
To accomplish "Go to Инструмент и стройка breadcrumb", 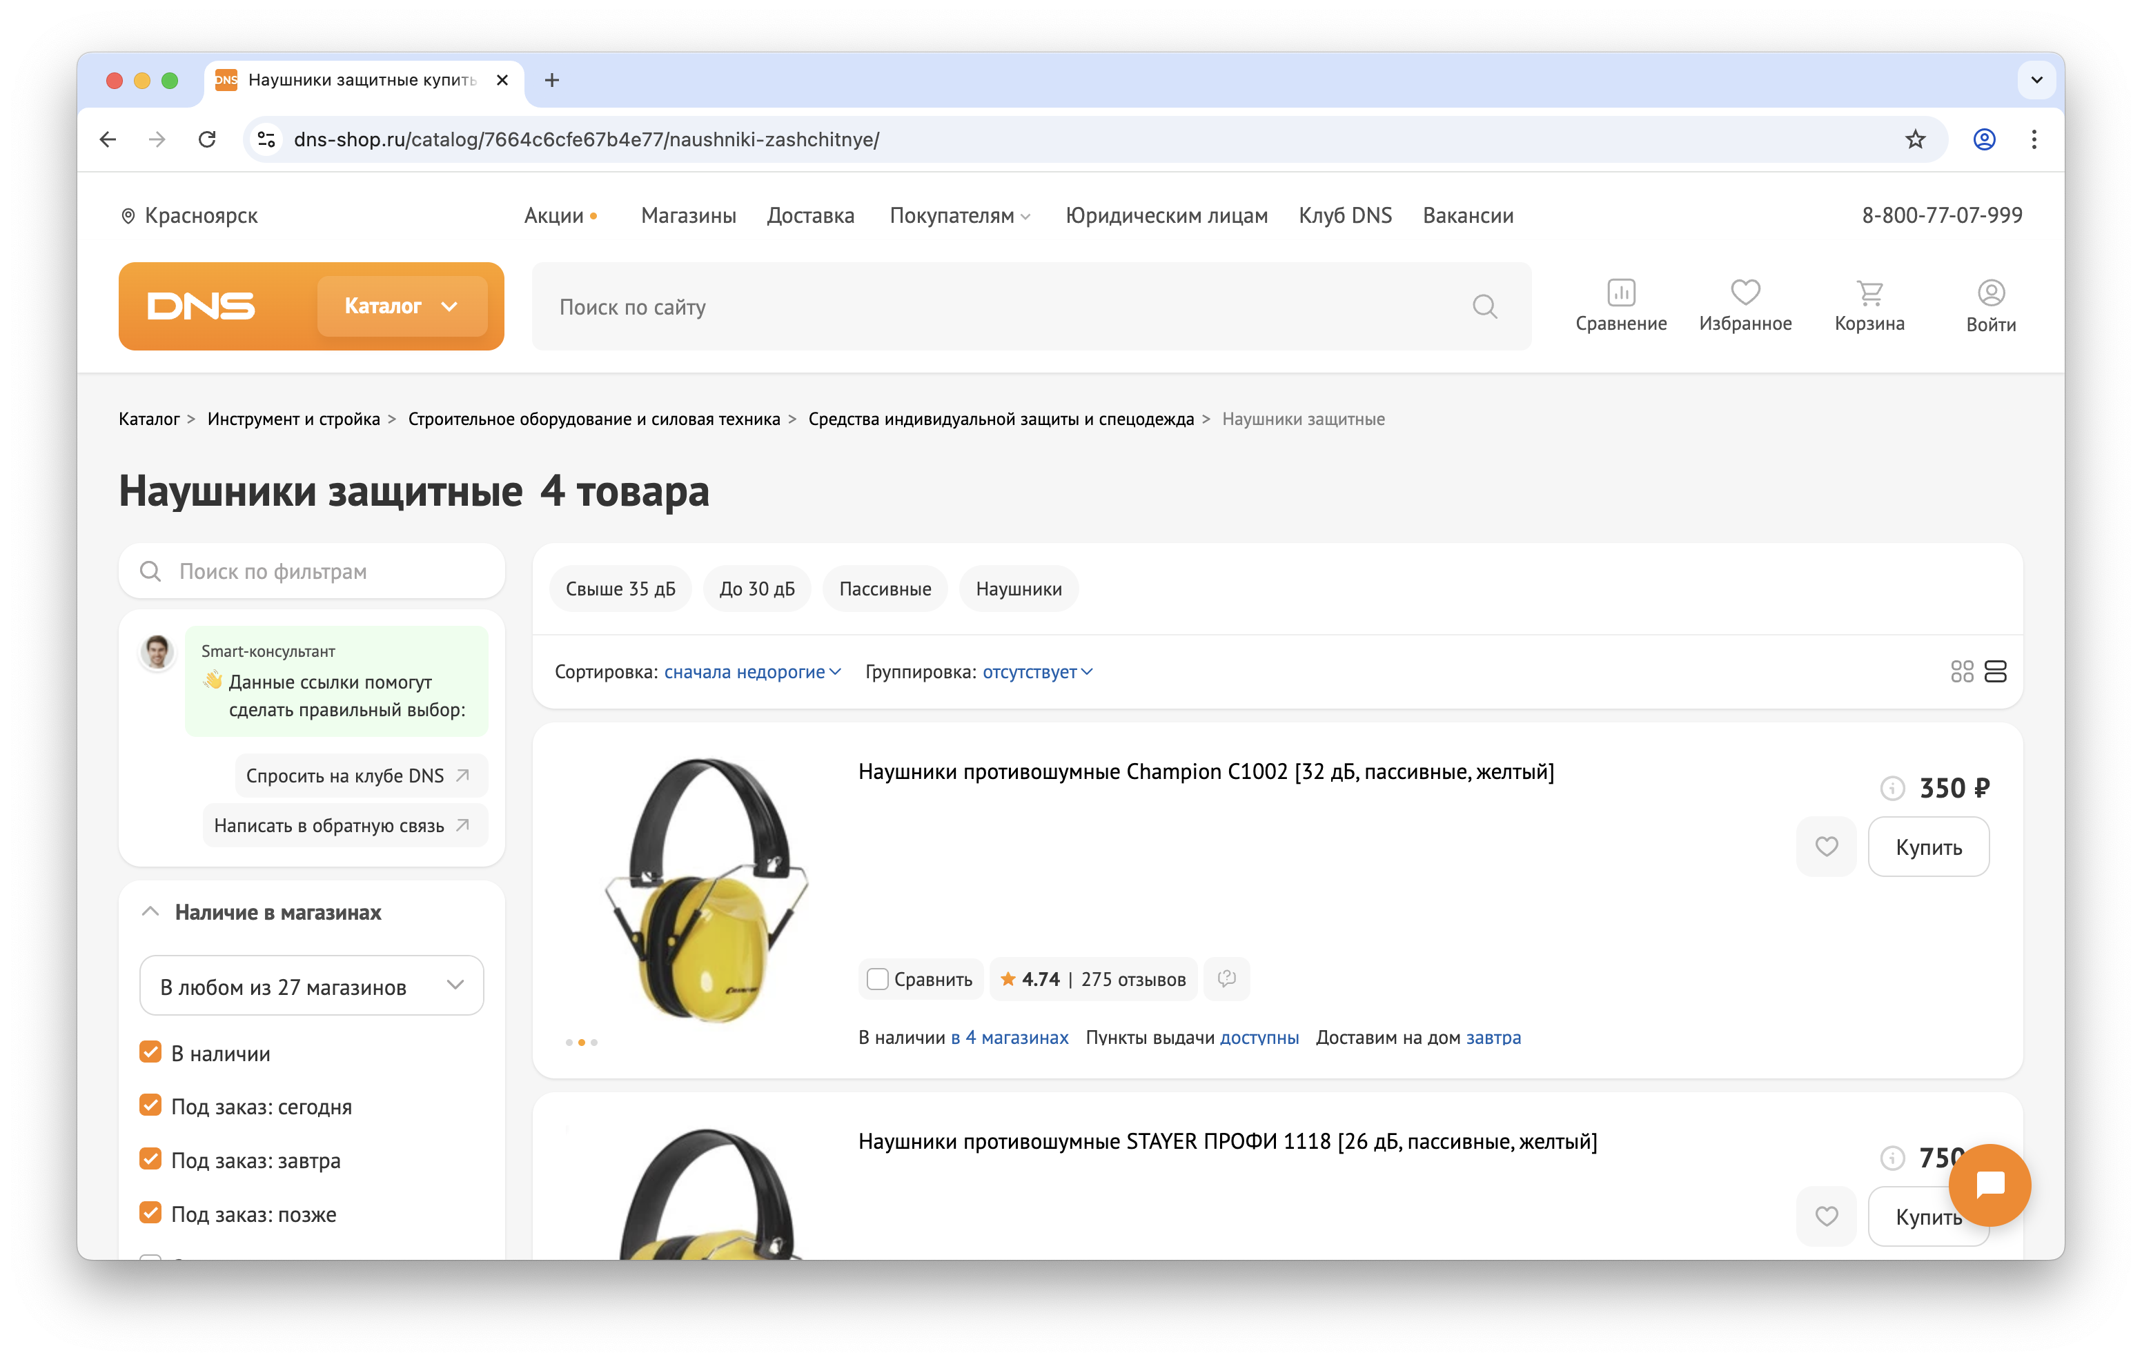I will pos(293,418).
